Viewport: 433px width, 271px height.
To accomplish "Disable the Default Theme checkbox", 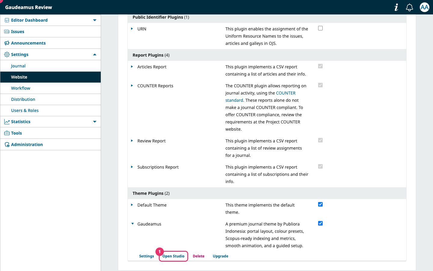I will click(320, 204).
